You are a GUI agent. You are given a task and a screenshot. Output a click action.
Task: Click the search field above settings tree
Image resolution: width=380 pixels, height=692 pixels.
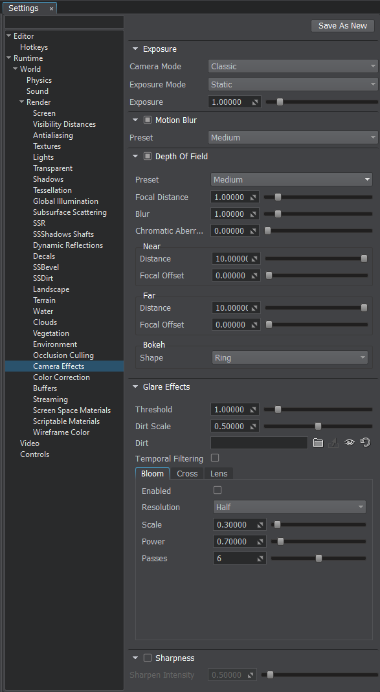[x=65, y=22]
